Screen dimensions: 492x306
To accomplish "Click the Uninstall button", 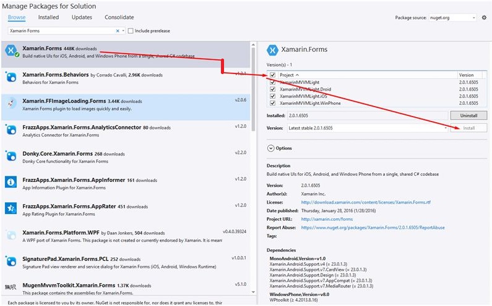I will coord(468,115).
